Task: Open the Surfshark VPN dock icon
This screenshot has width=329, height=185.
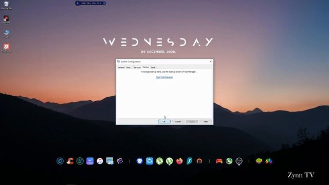Action: 189,161
